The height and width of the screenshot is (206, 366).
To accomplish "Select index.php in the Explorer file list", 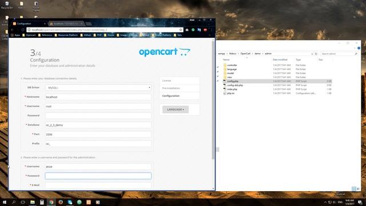I will (x=230, y=89).
